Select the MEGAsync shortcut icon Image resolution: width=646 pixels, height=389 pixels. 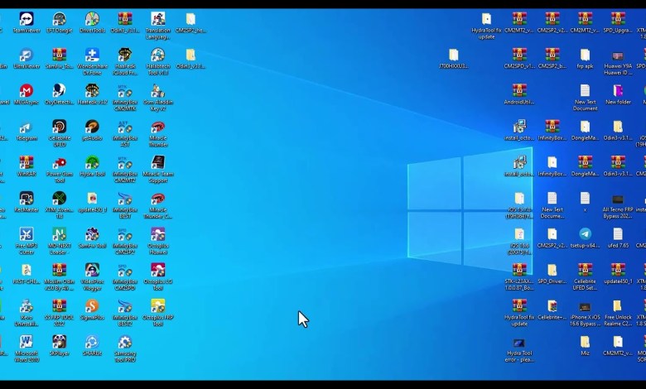click(x=27, y=91)
